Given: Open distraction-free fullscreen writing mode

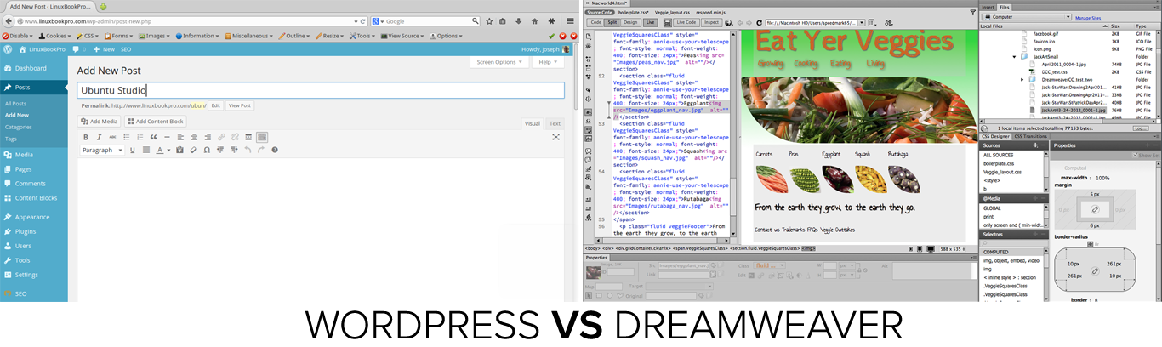Looking at the screenshot, I should click(555, 137).
